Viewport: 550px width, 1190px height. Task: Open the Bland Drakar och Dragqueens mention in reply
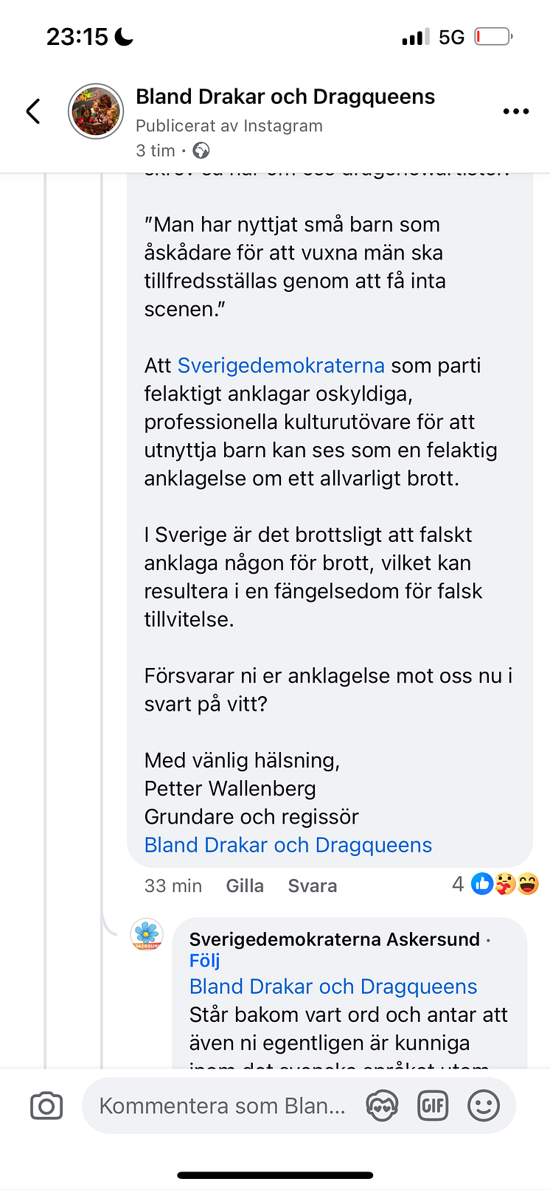click(333, 987)
